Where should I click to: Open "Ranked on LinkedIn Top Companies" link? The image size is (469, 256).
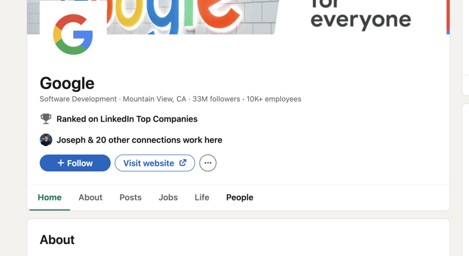[x=127, y=119]
